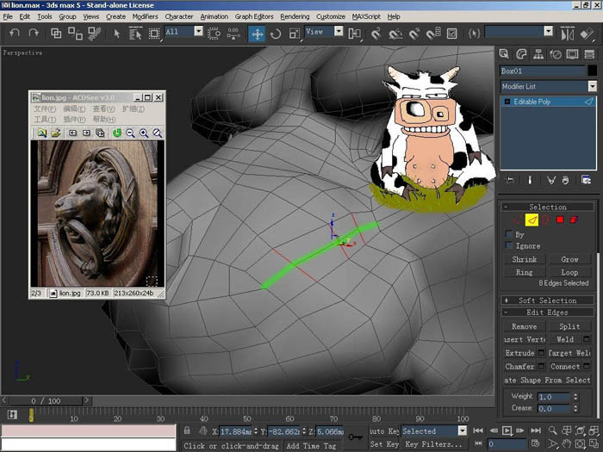
Task: Open the named selection sets dropdown
Action: tap(549, 31)
